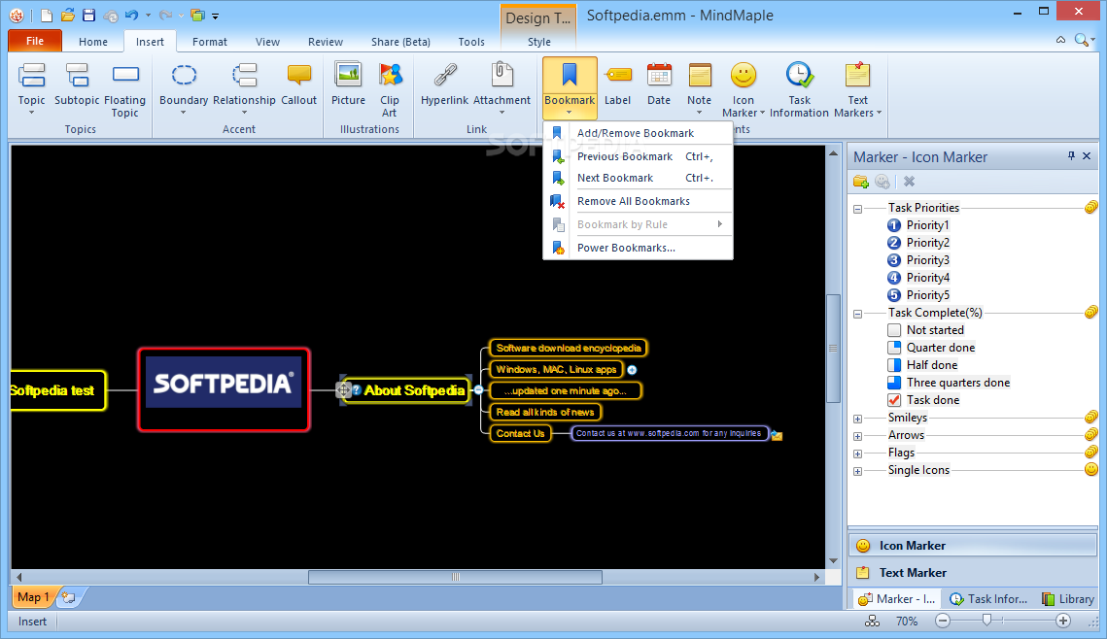Add new marker group in Marker panel
1107x639 pixels.
point(860,182)
